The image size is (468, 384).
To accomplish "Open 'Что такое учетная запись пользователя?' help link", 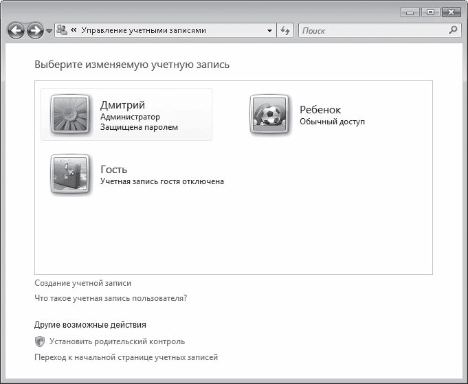I will click(x=111, y=298).
